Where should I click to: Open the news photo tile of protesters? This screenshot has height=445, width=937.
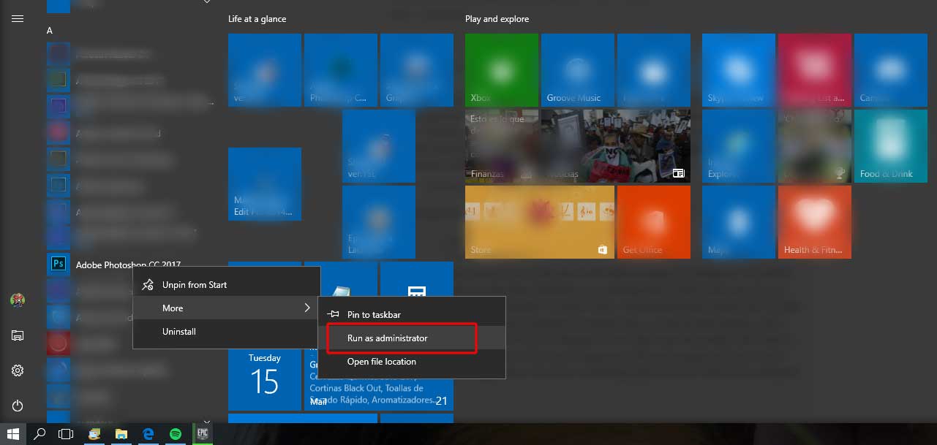(x=616, y=146)
